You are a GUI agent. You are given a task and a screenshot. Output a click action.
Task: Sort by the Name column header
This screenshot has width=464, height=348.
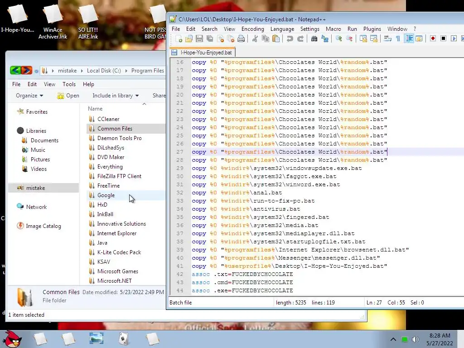click(x=95, y=109)
